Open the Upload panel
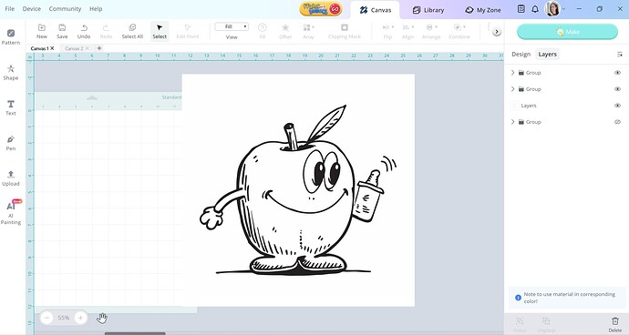Image resolution: width=629 pixels, height=335 pixels. [11, 178]
